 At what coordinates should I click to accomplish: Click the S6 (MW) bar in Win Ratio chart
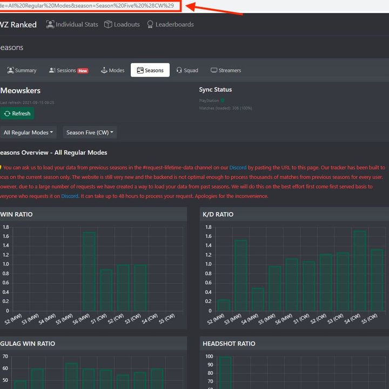89,271
